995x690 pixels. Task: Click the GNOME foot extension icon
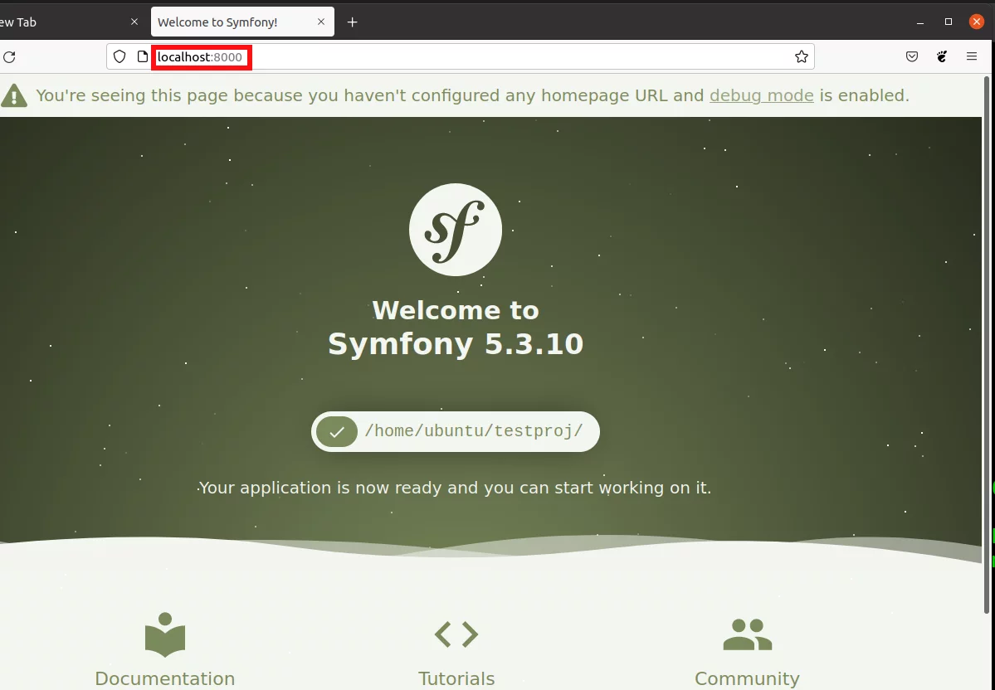pos(942,56)
